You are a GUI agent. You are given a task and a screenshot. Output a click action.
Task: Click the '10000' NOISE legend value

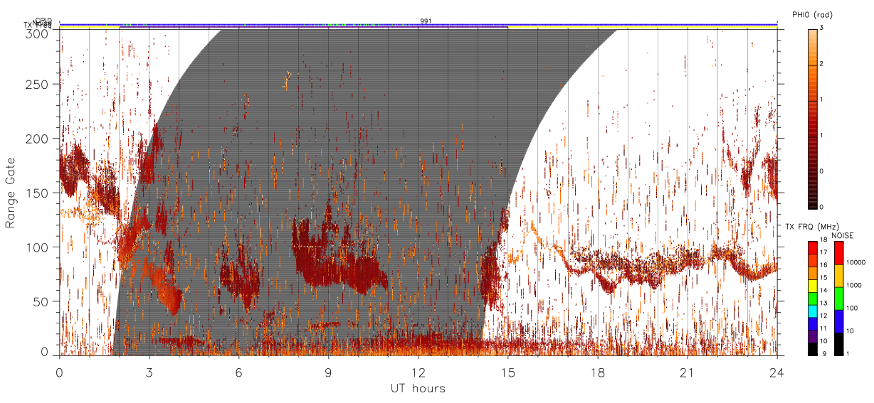point(855,262)
